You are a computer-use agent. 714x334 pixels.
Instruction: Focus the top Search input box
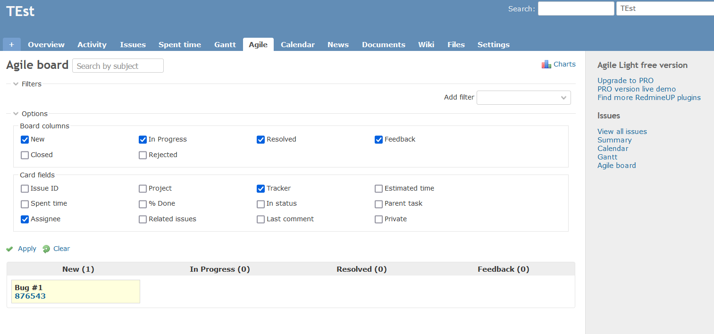click(576, 8)
